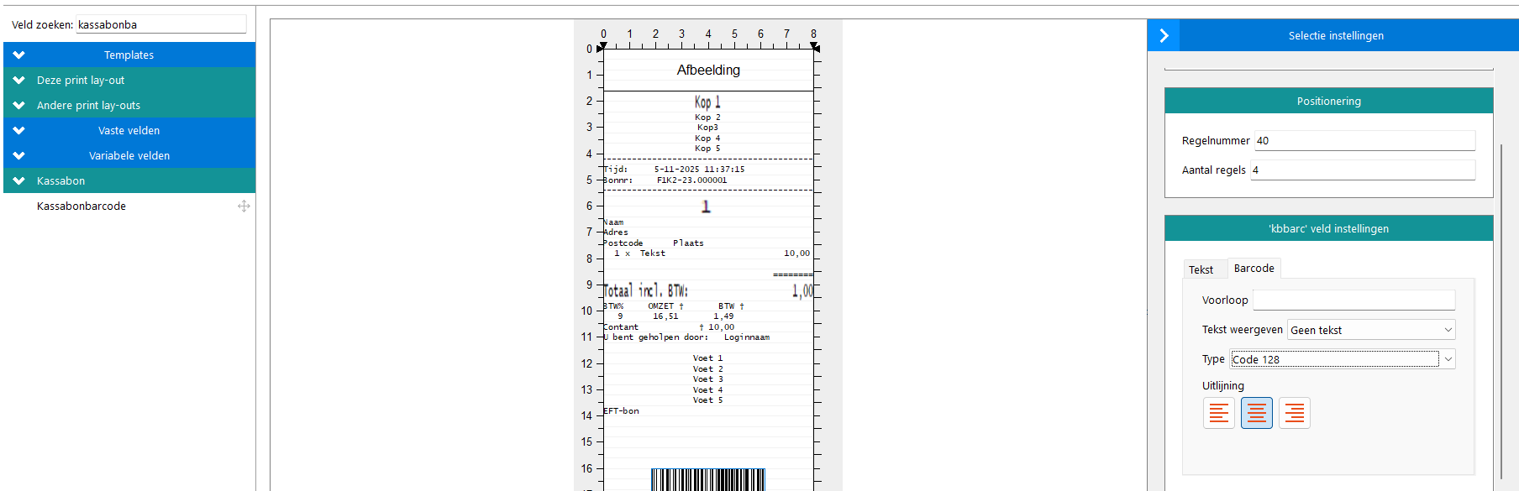Open the Variabele velden section

19,156
